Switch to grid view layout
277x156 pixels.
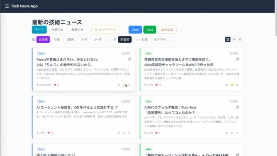228,39
